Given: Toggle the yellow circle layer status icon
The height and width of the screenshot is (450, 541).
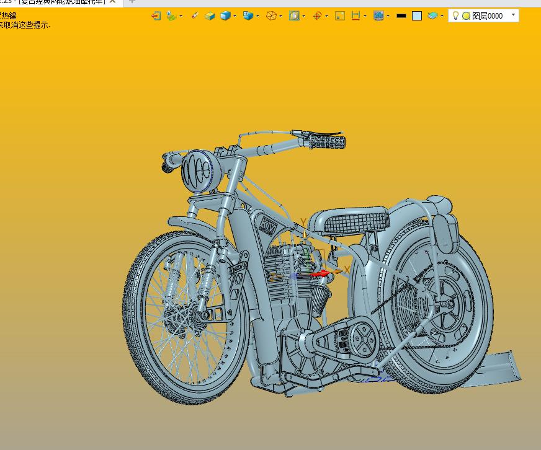Looking at the screenshot, I should click(x=466, y=15).
